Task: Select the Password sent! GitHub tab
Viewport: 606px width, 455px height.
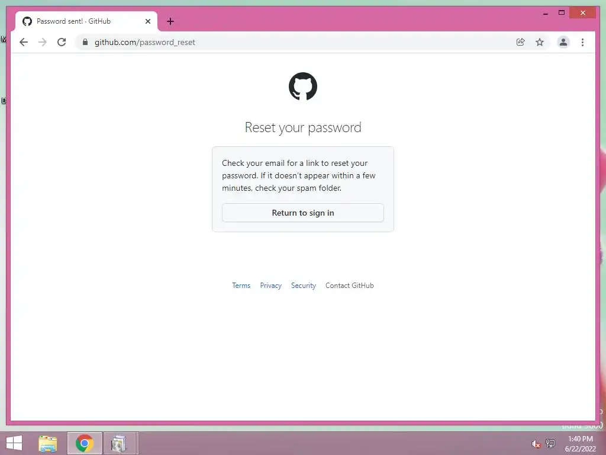Action: [86, 21]
